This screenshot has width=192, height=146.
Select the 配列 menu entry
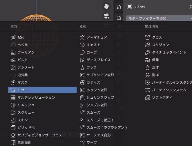click(42, 37)
